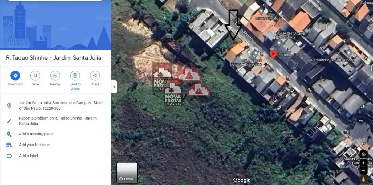
Task: Activate Street View pegman
Action: pos(363,180)
